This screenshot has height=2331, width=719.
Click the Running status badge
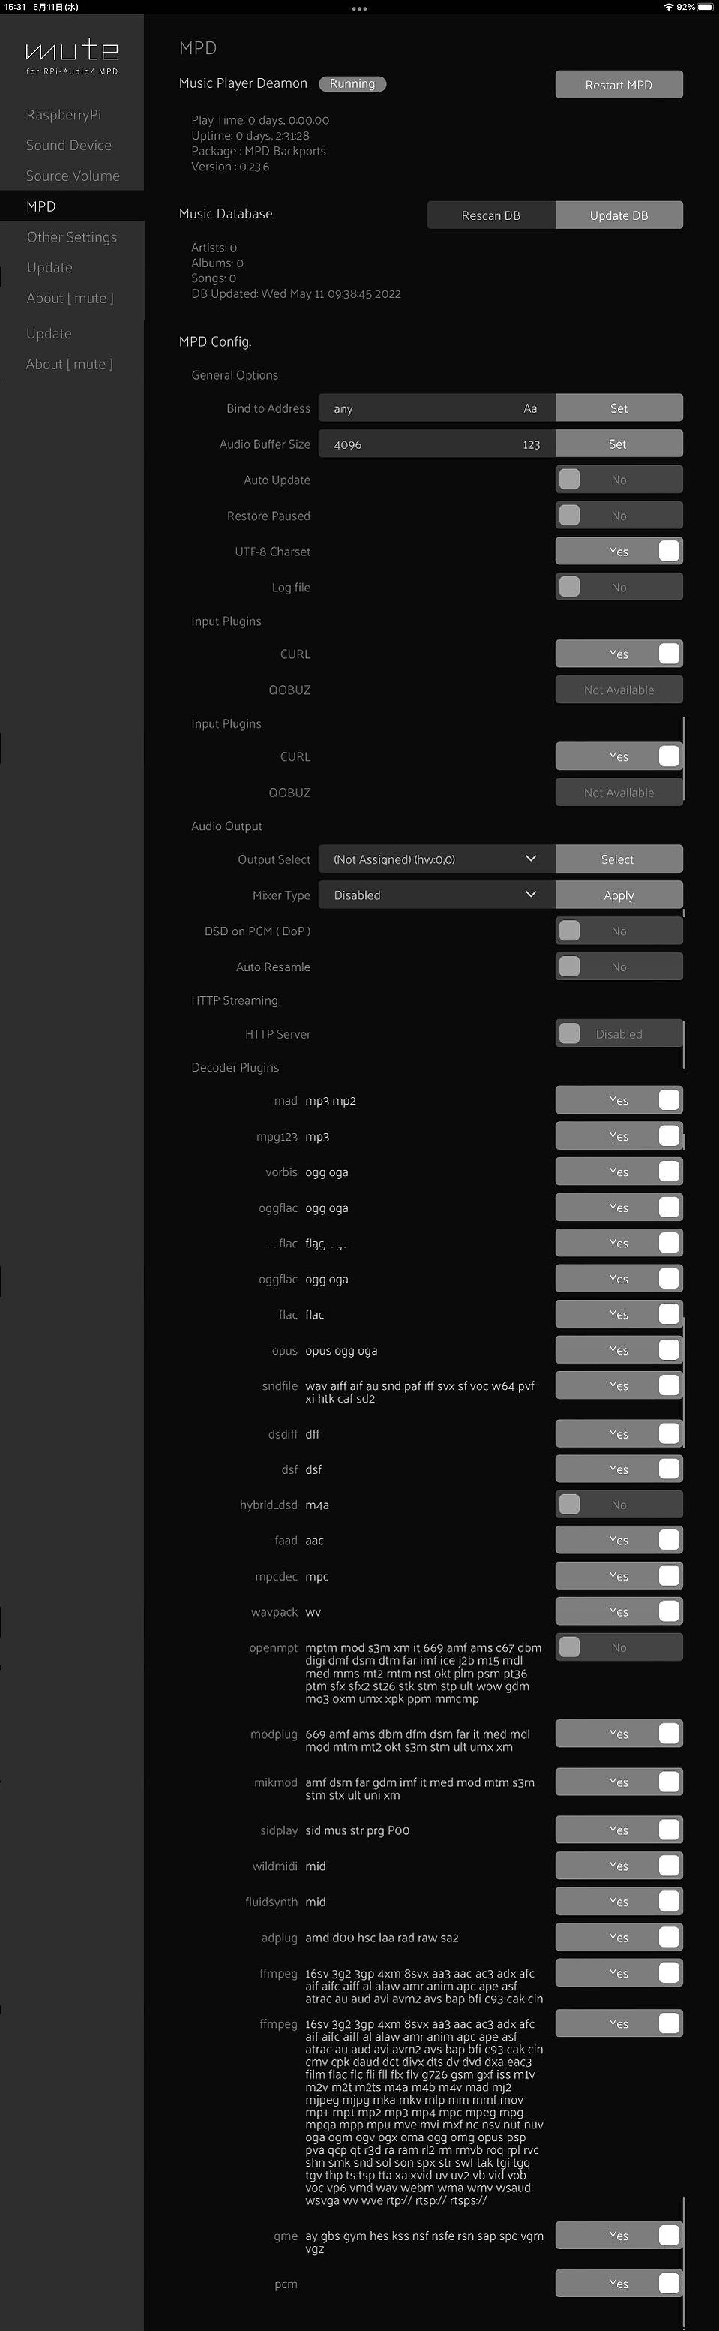352,83
